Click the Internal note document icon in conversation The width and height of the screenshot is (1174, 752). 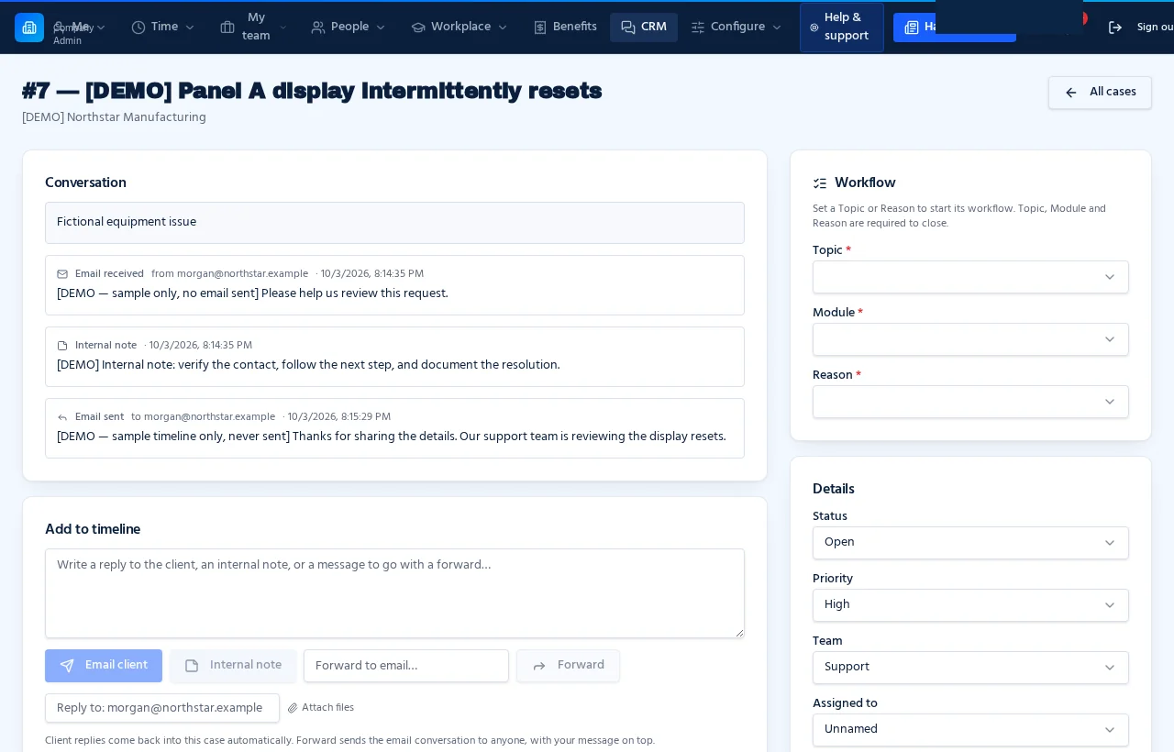point(62,346)
